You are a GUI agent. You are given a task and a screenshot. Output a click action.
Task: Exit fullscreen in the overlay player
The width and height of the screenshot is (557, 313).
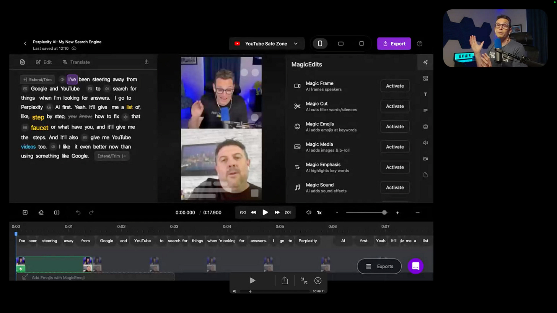[304, 281]
